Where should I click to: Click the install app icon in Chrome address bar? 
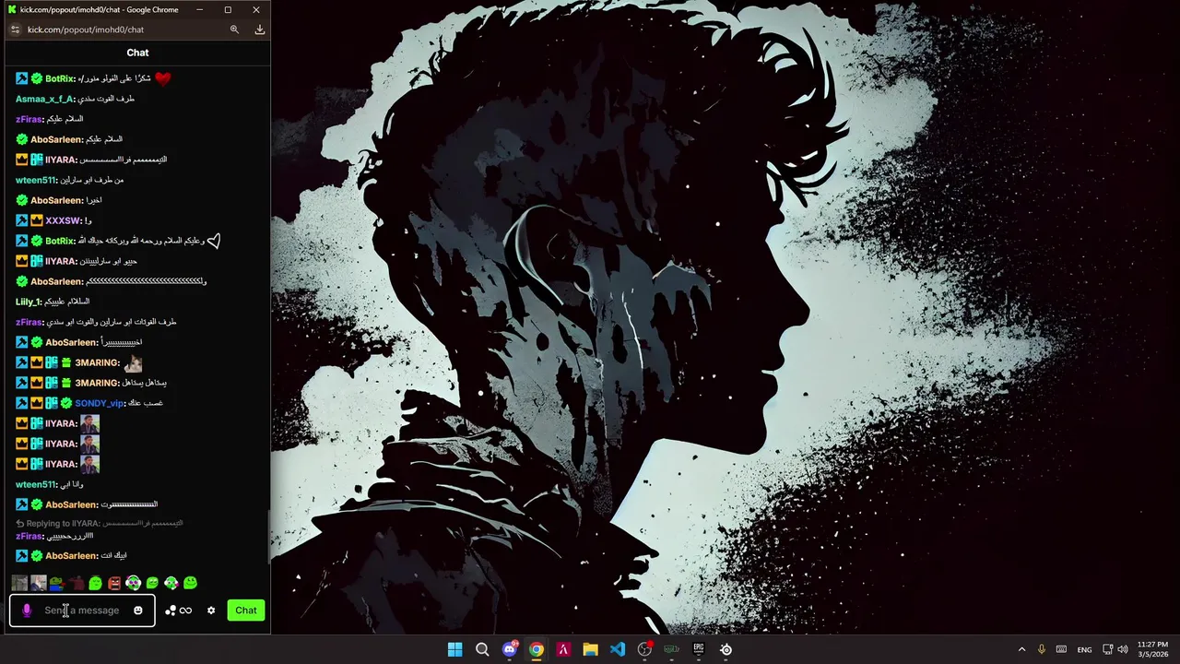click(x=260, y=30)
